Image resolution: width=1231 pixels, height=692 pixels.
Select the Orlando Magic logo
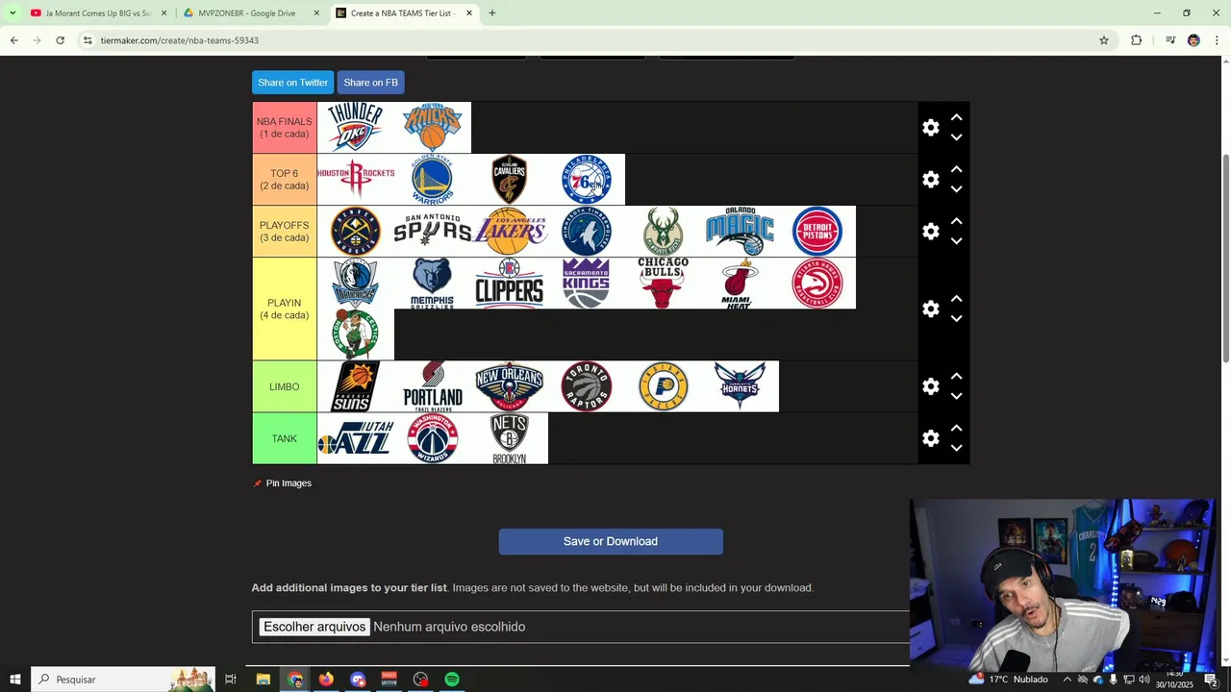[741, 232]
